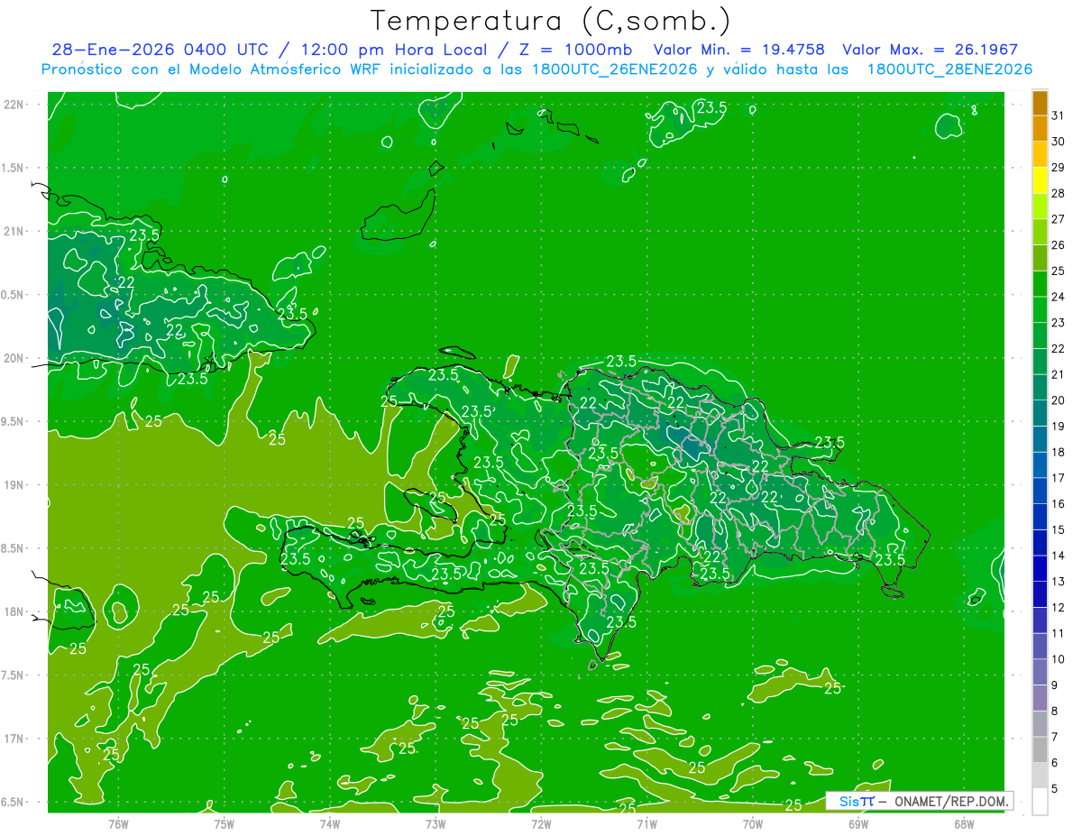Click legend scale number 24
This screenshot has width=1082, height=836.
[x=1058, y=297]
